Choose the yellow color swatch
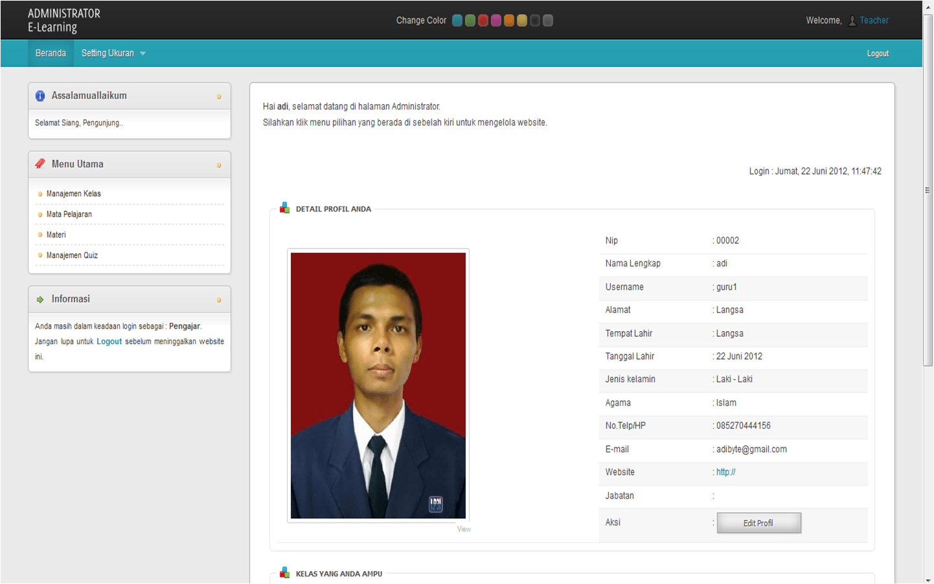 [x=522, y=21]
